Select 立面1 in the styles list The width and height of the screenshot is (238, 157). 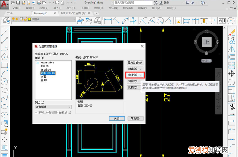[44, 80]
